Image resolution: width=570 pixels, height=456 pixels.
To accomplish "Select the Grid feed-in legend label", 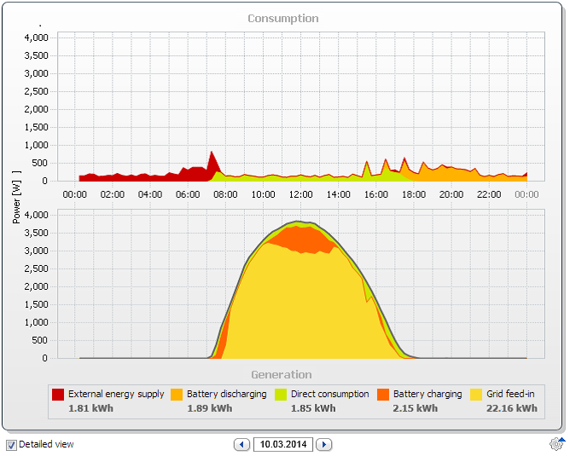I will pos(510,395).
